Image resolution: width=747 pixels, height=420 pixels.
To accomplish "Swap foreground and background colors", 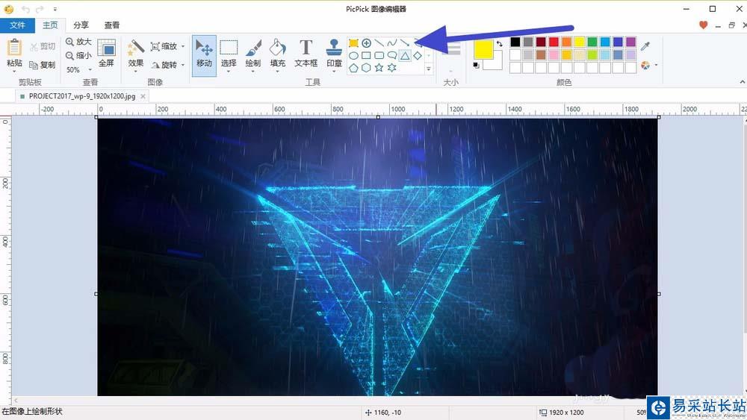I will (x=499, y=44).
